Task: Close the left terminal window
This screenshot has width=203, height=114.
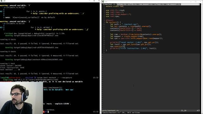Action: pyautogui.click(x=99, y=1)
